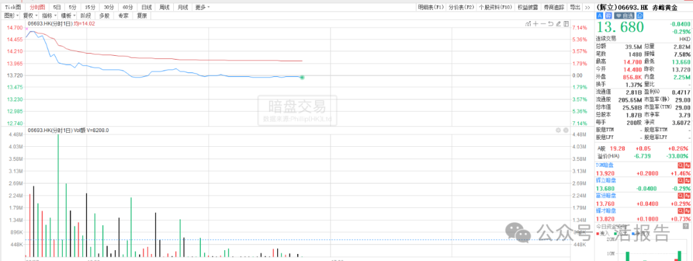Click the 自选 heart favorite button
This screenshot has height=261, width=693.
pyautogui.click(x=624, y=15)
